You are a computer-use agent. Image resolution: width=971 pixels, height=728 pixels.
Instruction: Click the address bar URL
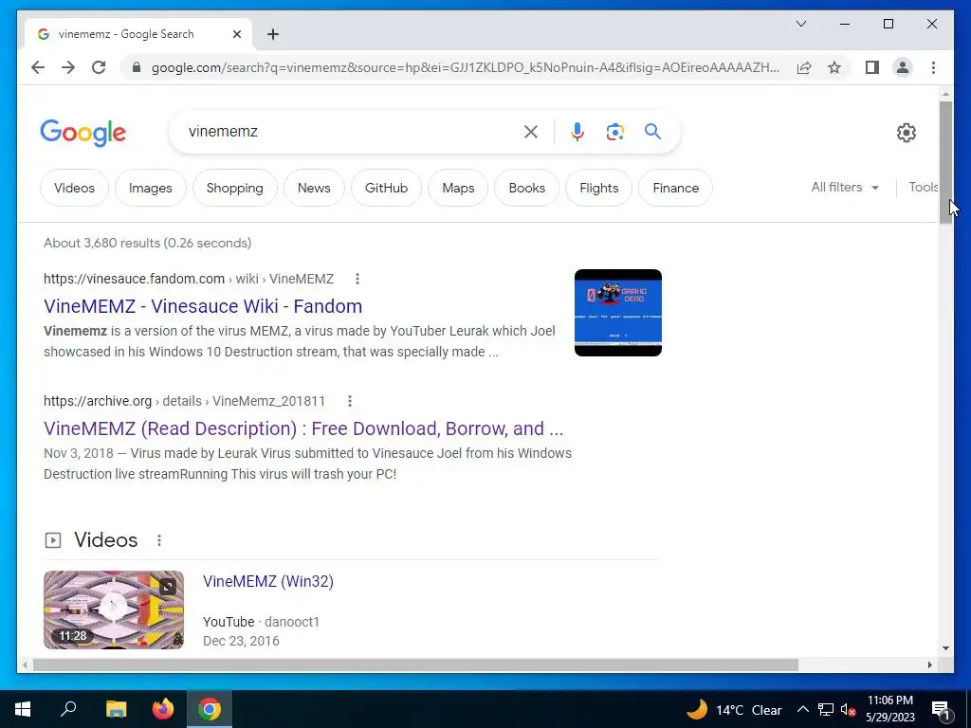pos(466,67)
